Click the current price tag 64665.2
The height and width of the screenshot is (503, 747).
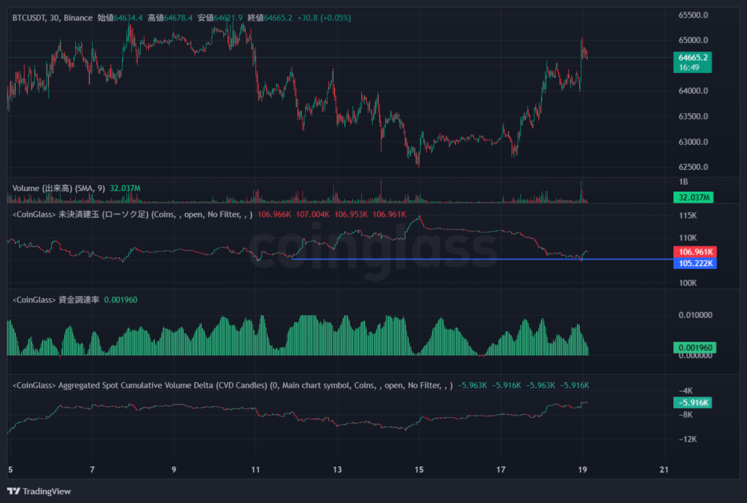click(x=693, y=63)
